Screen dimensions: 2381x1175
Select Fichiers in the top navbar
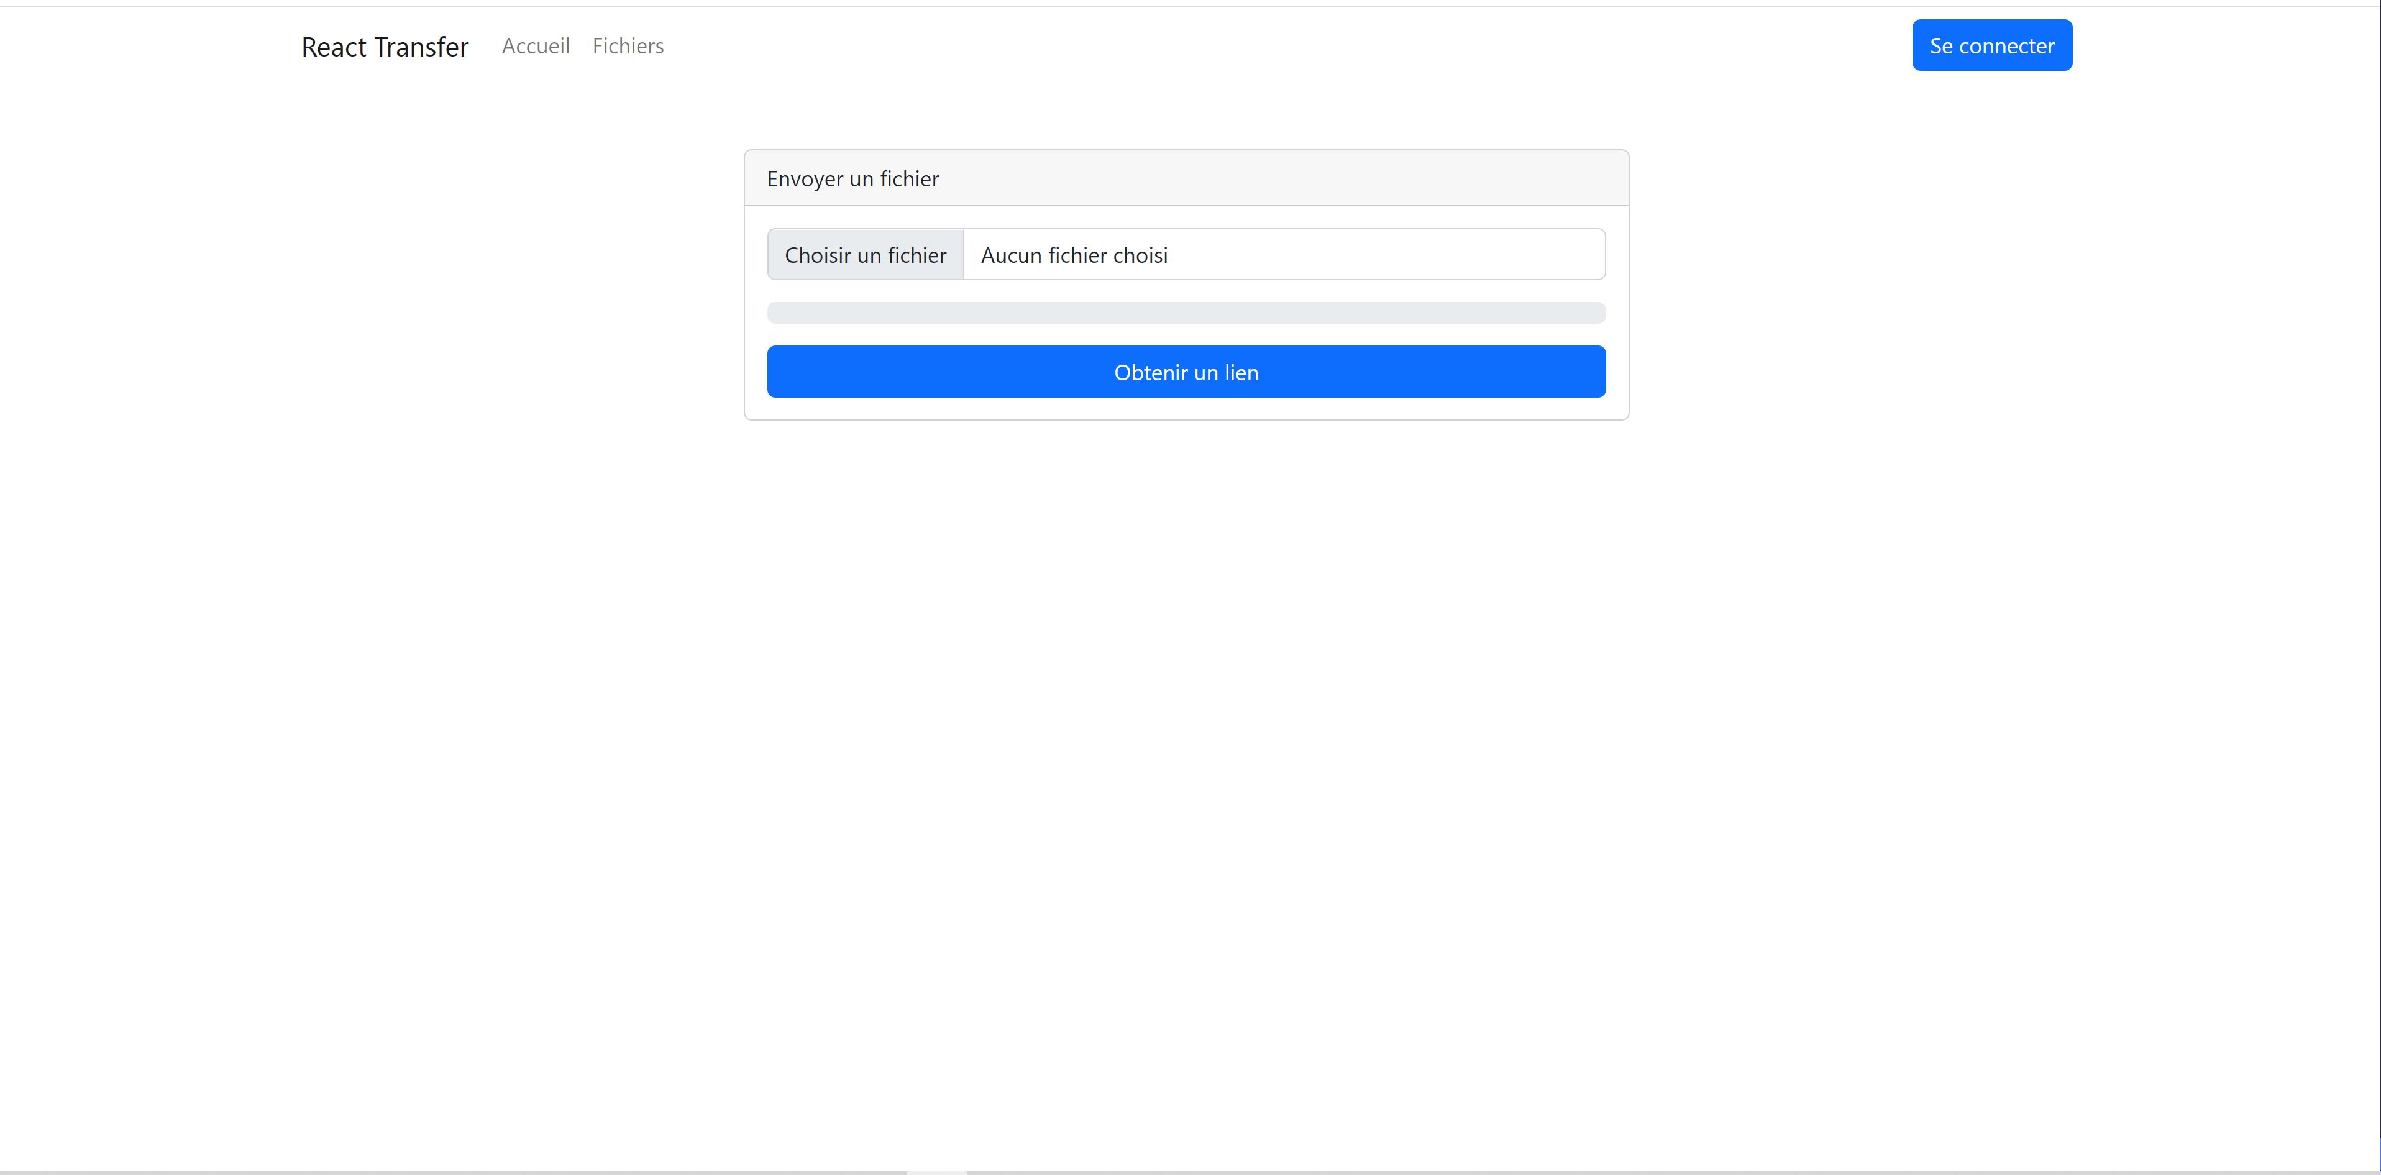pyautogui.click(x=628, y=46)
